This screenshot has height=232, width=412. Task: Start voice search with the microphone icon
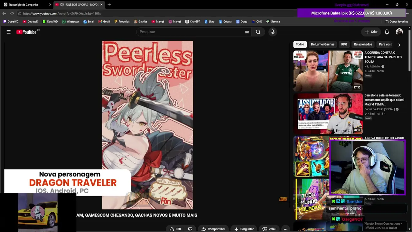pos(273,32)
